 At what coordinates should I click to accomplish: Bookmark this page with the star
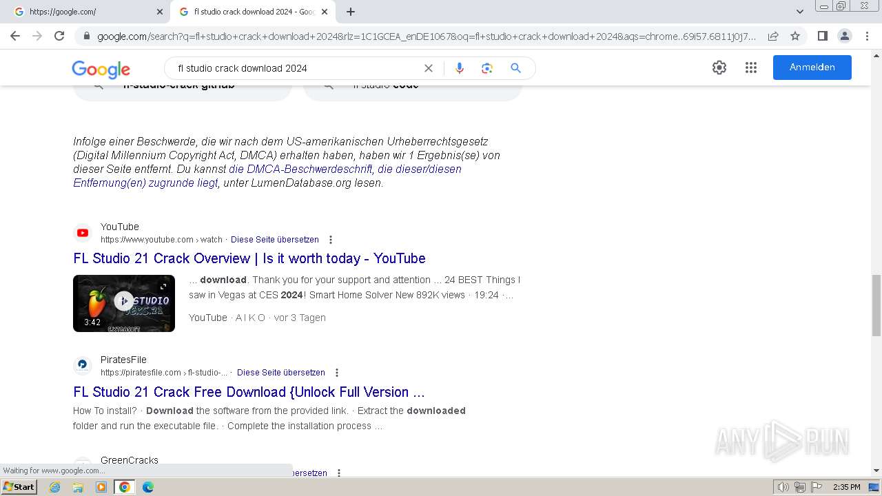pos(795,36)
